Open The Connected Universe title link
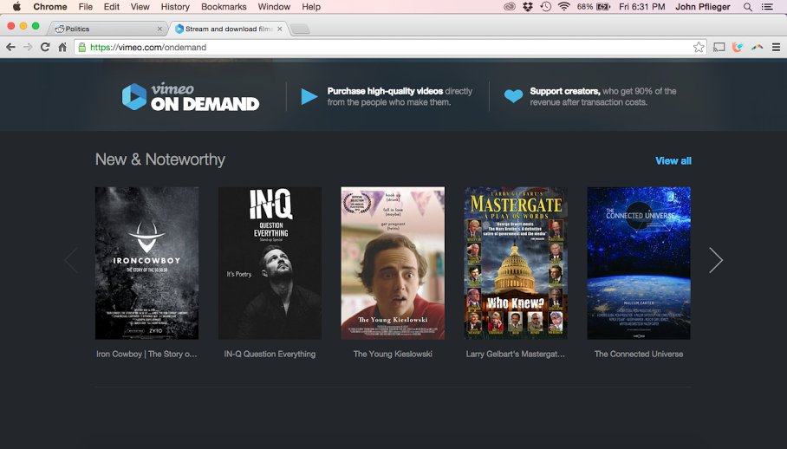Image resolution: width=787 pixels, height=449 pixels. pyautogui.click(x=639, y=354)
